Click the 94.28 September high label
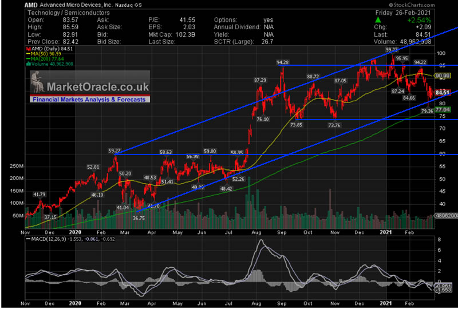This screenshot has height=309, width=458. (x=282, y=62)
